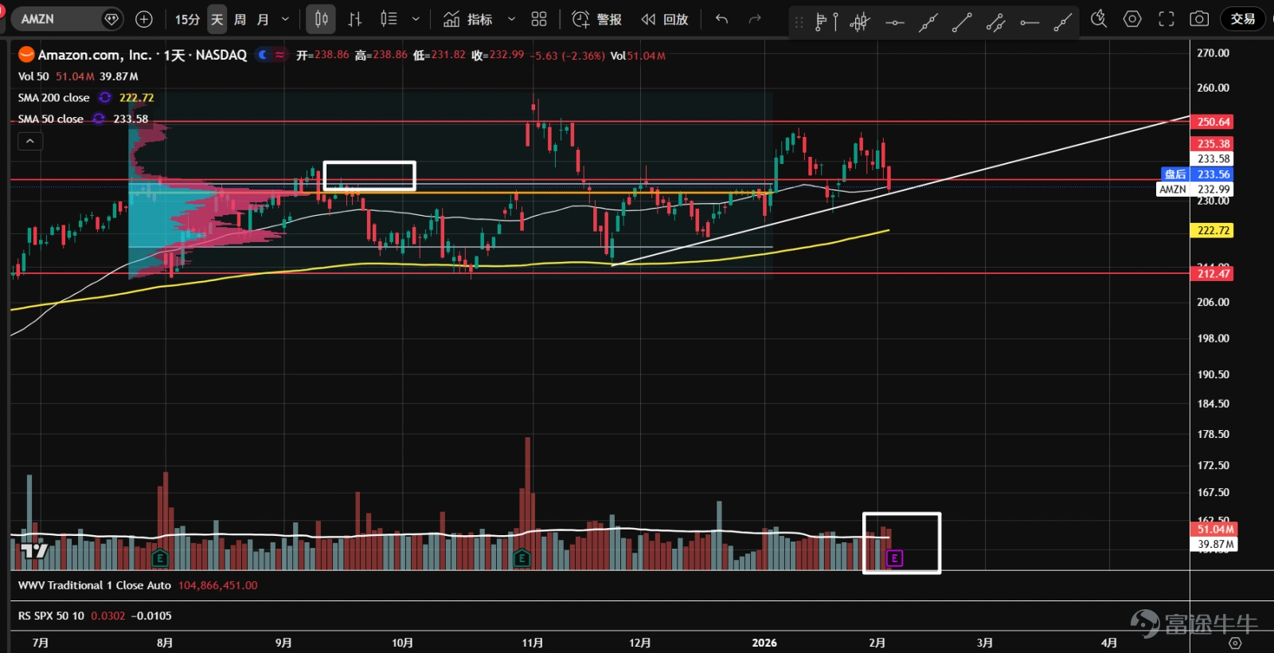Select the extended line drawing tool

click(928, 22)
